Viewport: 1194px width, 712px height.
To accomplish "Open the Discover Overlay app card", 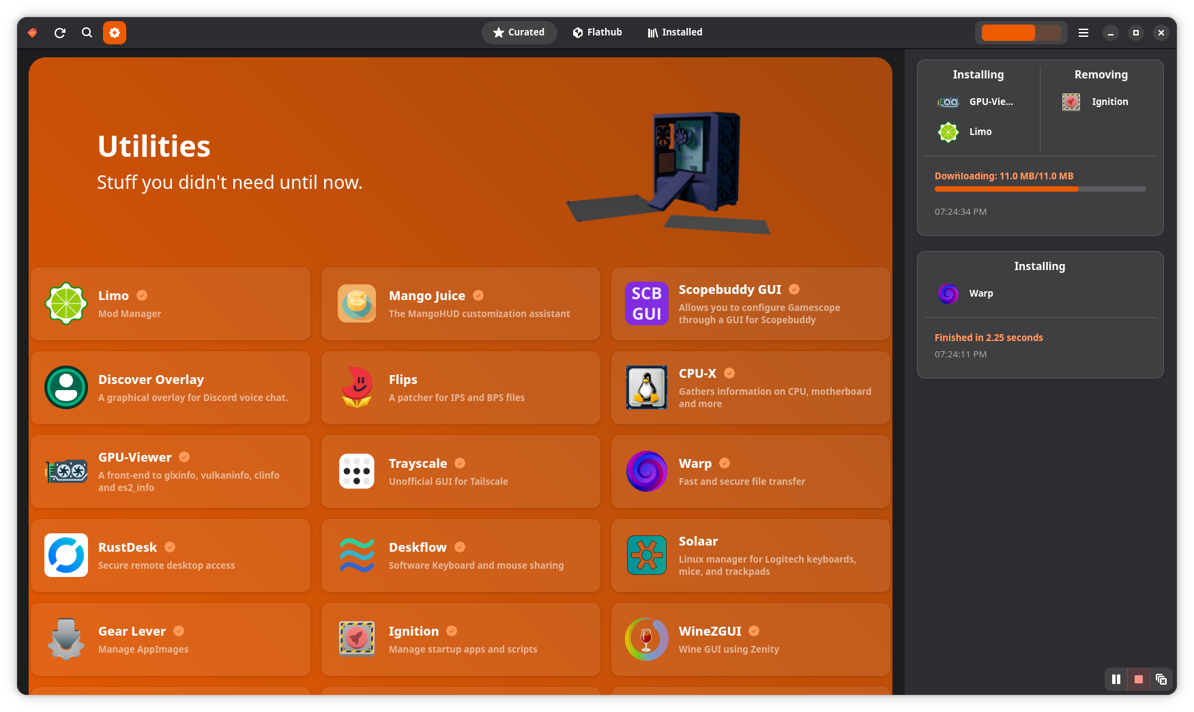I will (171, 387).
